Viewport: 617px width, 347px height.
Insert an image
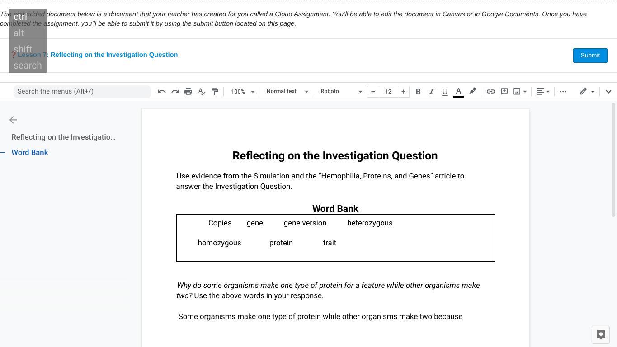pyautogui.click(x=517, y=91)
